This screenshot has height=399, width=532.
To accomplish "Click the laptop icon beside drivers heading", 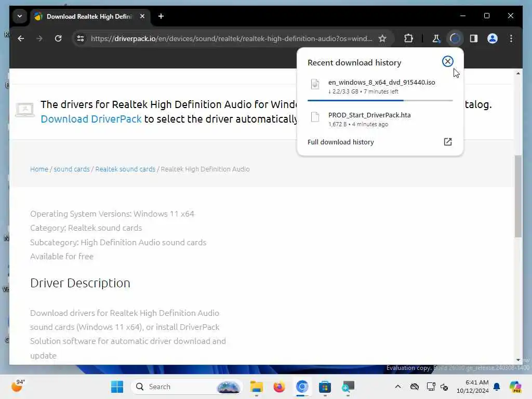I will [x=25, y=110].
